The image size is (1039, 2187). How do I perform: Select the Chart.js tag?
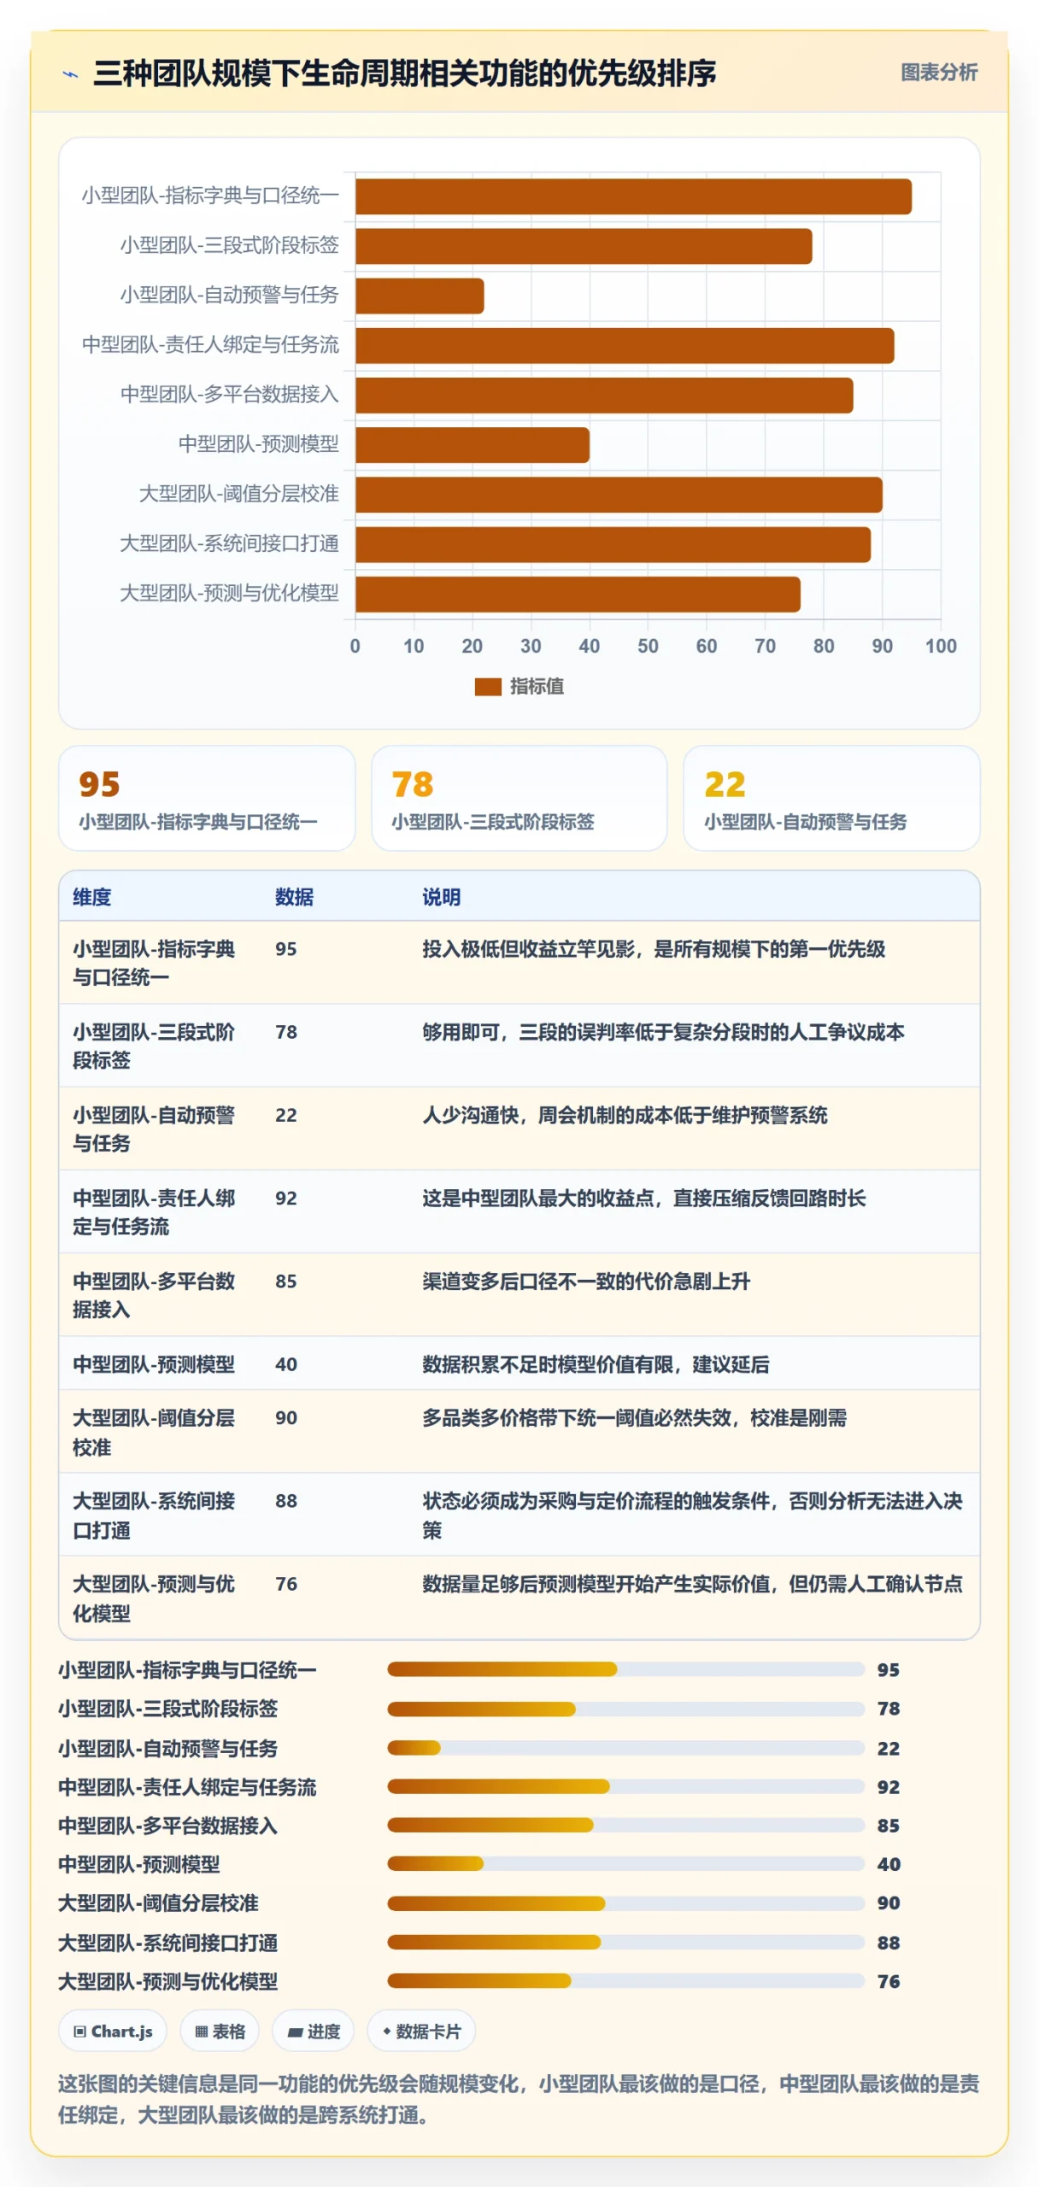click(x=113, y=2032)
